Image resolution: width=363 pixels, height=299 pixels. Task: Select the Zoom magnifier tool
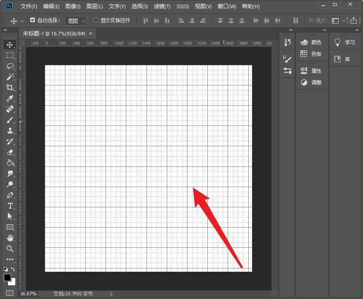[x=10, y=249]
